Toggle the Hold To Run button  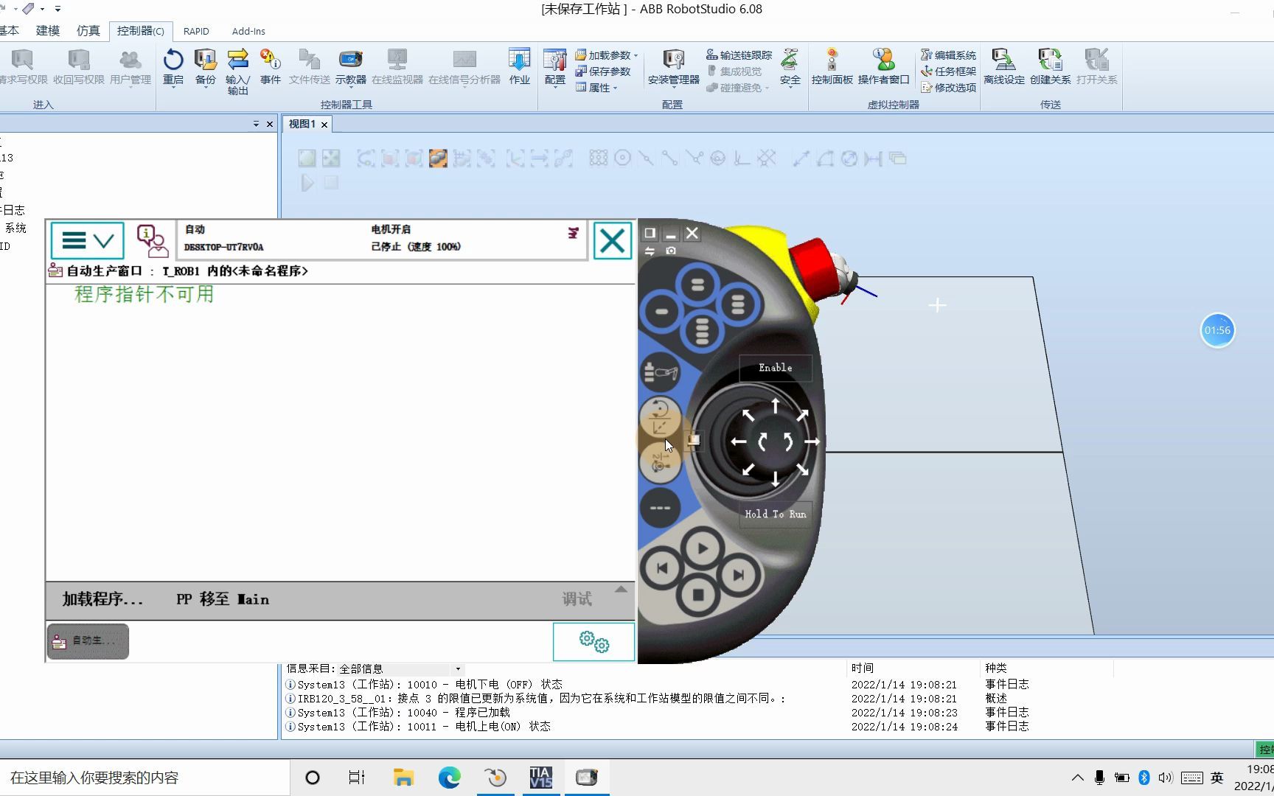coord(776,514)
